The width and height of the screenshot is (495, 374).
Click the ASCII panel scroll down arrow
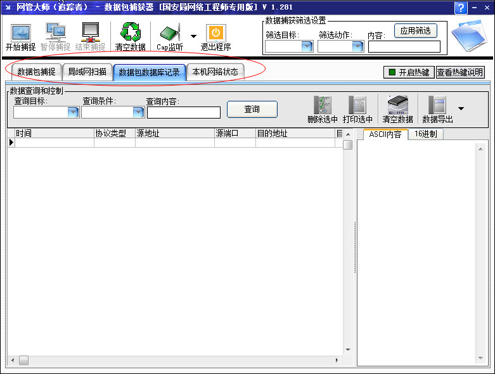click(480, 358)
